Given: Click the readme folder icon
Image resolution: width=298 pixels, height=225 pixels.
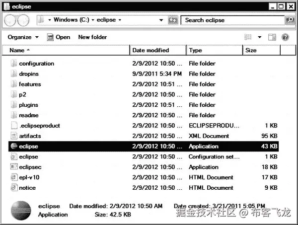Looking at the screenshot, I should pos(14,115).
